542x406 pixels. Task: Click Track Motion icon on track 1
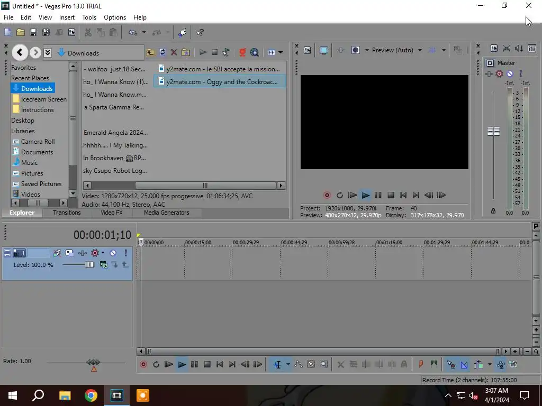coord(69,253)
